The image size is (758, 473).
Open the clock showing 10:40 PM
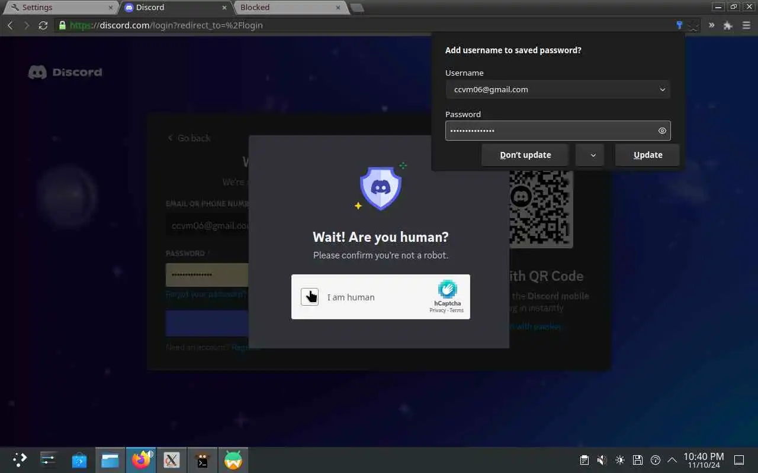(704, 460)
